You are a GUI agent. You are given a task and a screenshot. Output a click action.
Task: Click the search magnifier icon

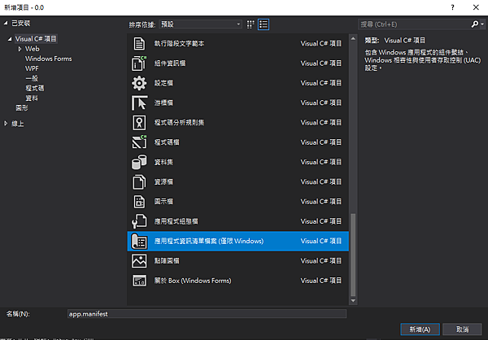(475, 24)
